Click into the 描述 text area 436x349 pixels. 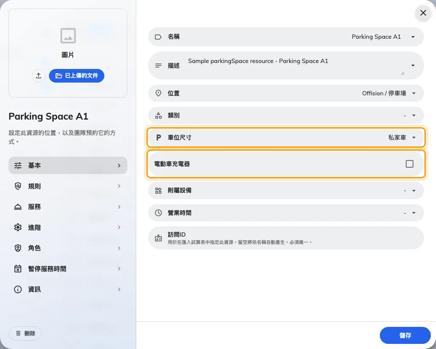[296, 66]
